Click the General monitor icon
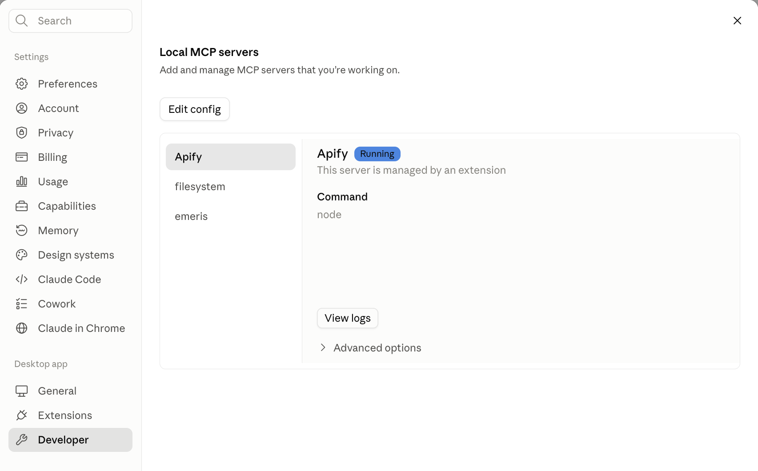Viewport: 758px width, 471px height. (x=21, y=391)
